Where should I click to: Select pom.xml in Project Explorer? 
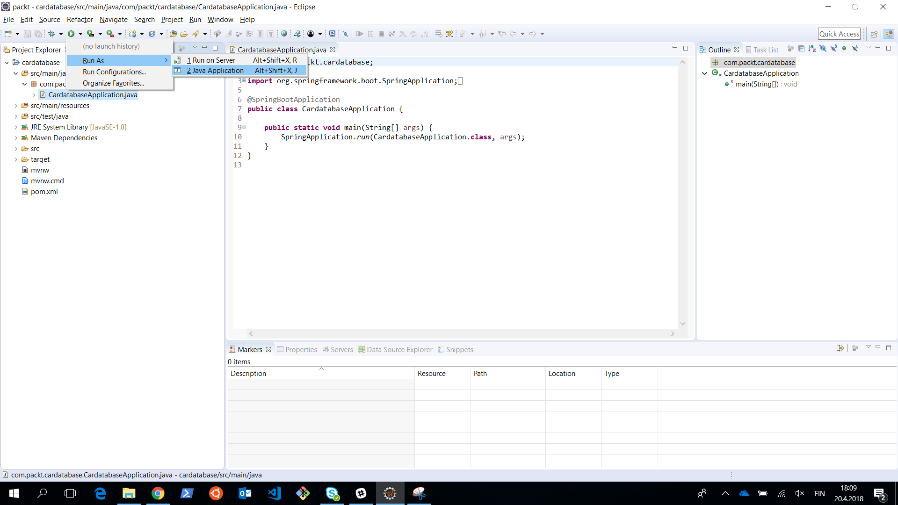pos(44,192)
